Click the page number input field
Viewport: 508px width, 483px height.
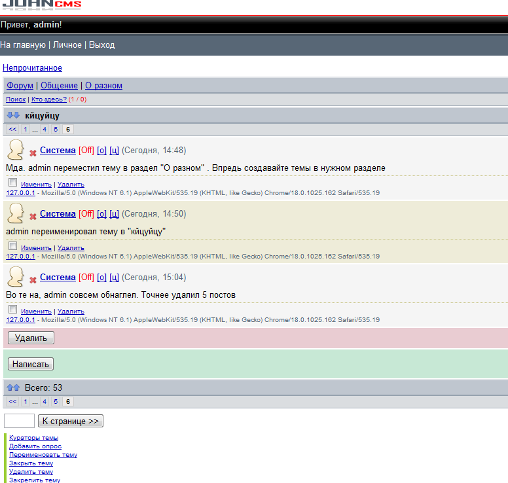click(x=19, y=421)
